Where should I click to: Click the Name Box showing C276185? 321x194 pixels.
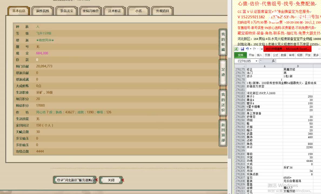245,61
